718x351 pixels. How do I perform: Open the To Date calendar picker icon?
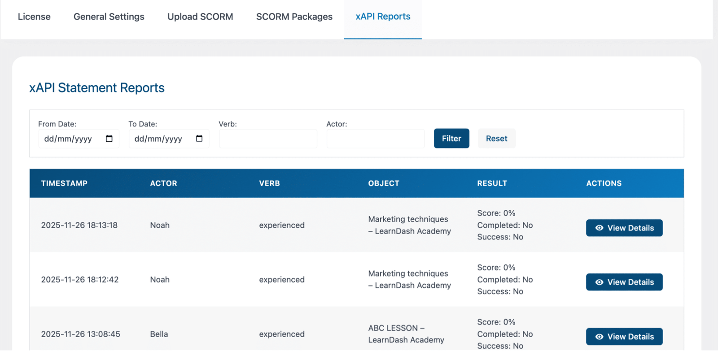coord(199,139)
